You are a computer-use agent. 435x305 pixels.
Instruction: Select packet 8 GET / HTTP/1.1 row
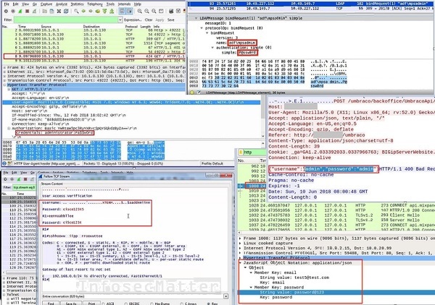point(94,56)
